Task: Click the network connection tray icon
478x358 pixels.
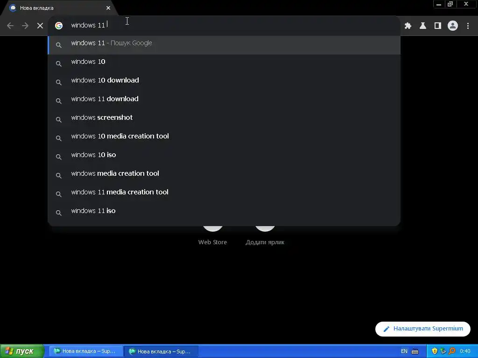Action: [443, 351]
